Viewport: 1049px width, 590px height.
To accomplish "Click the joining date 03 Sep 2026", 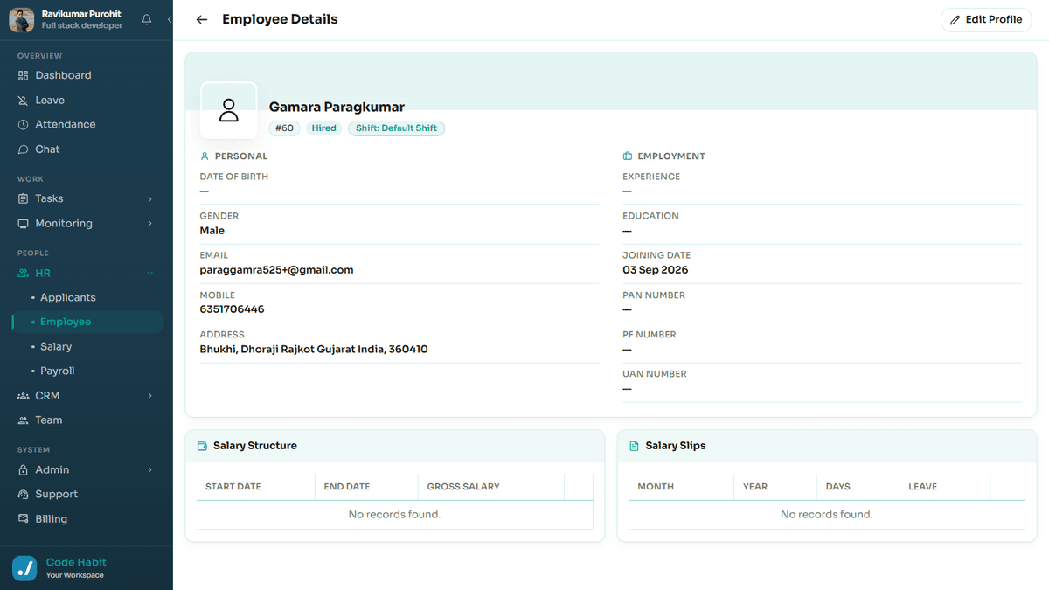I will (655, 270).
